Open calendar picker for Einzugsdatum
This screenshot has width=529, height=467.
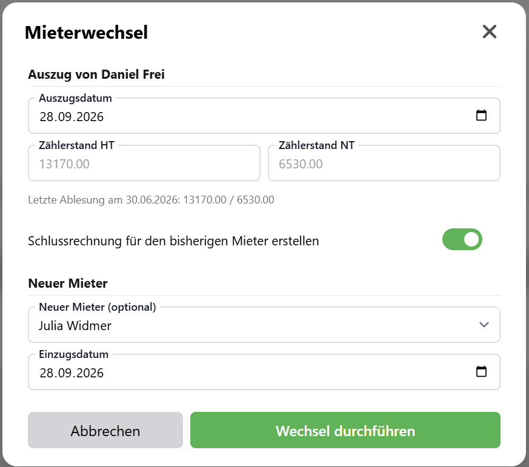point(481,371)
